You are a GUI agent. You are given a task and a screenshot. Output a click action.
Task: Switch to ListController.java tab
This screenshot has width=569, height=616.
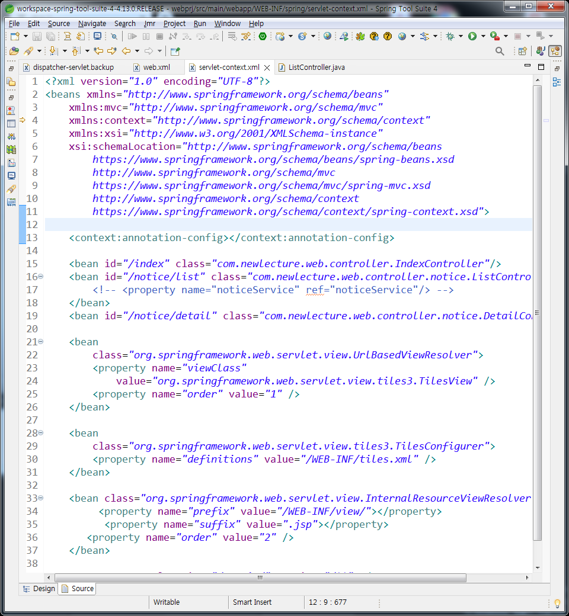point(312,67)
